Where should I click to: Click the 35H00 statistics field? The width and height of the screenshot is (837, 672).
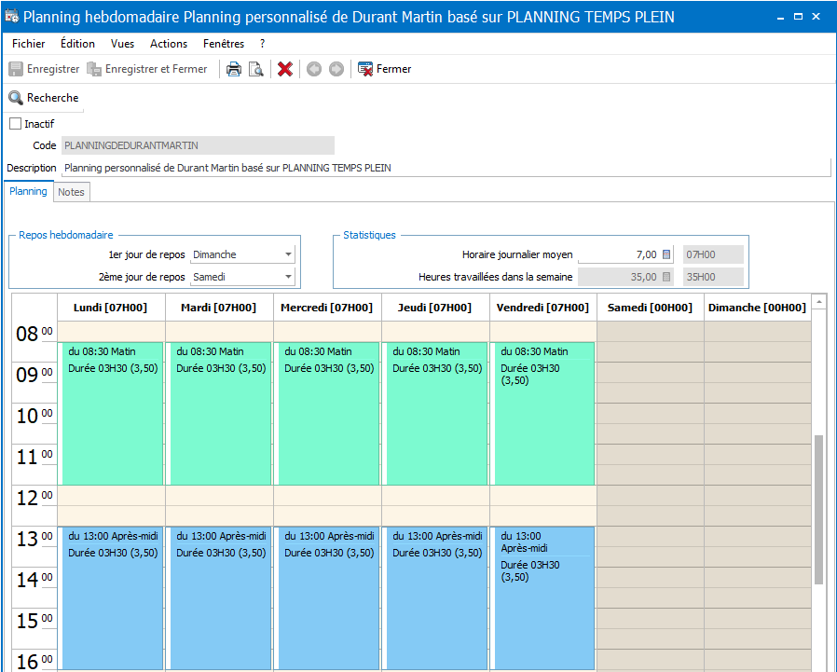coord(713,277)
